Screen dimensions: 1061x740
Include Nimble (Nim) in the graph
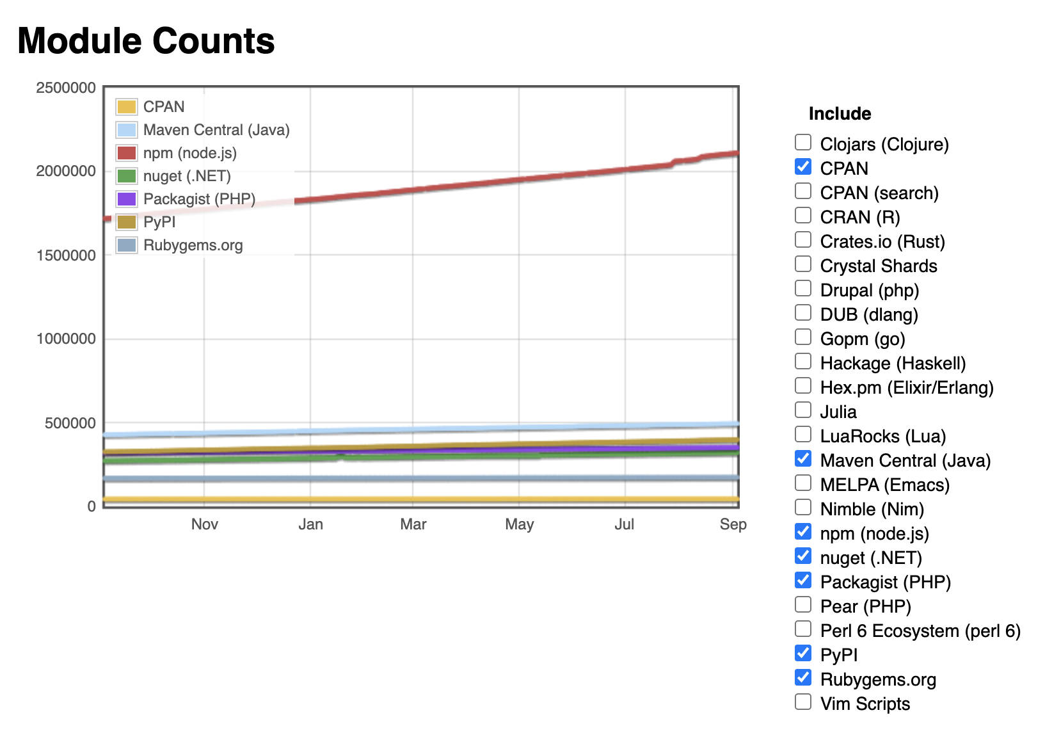[803, 507]
